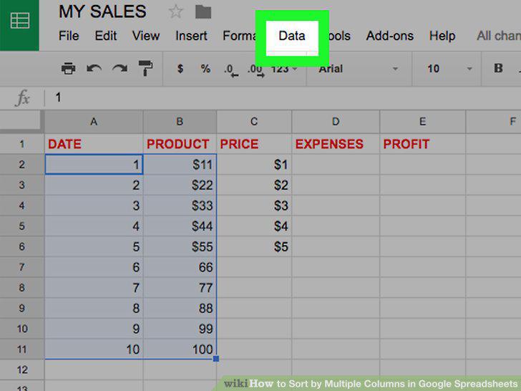Click cell containing $11

180,164
